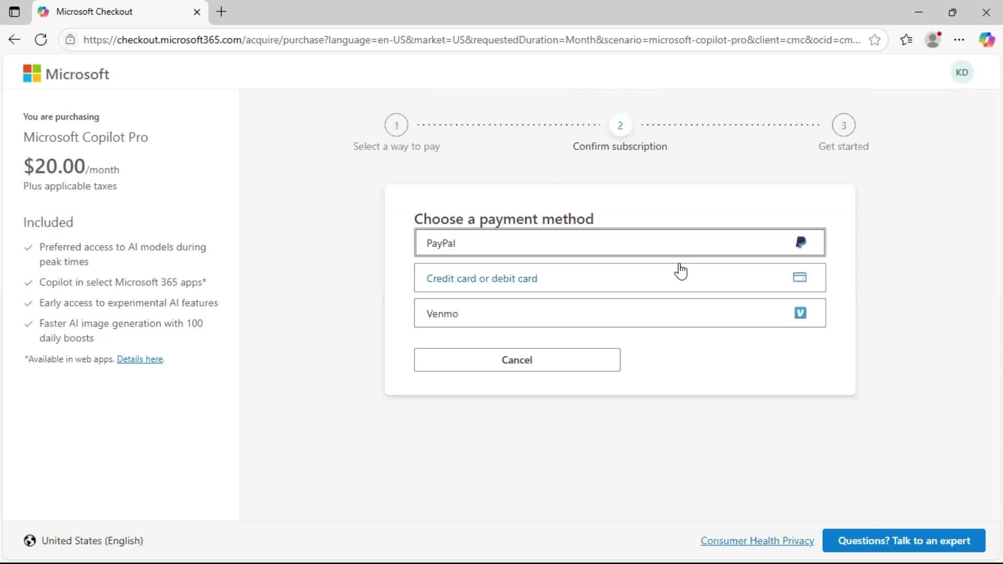Minimize the browser window
This screenshot has height=564, width=1003.
[x=919, y=12]
